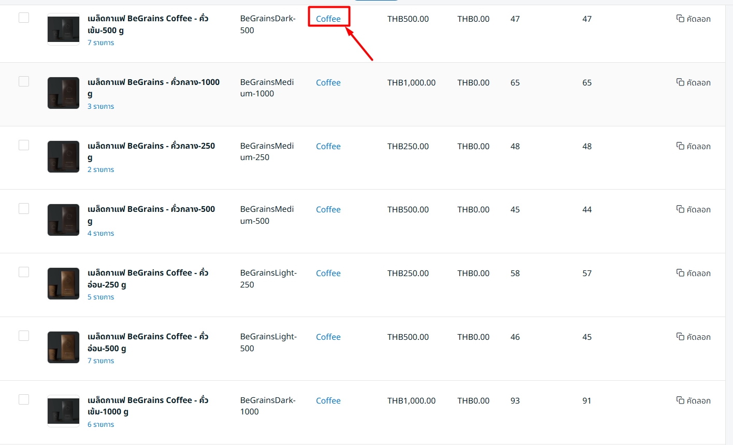Tick the checkbox for BeGrainsDark-500 product
This screenshot has height=445, width=733.
24,18
